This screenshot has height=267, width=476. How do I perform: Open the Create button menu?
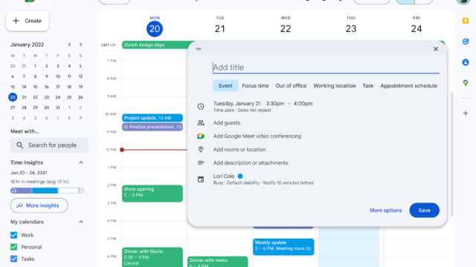(x=28, y=21)
